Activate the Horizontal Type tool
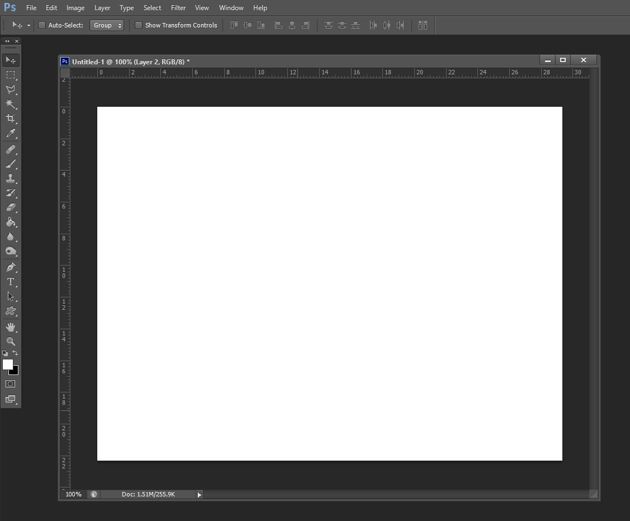 pyautogui.click(x=11, y=282)
